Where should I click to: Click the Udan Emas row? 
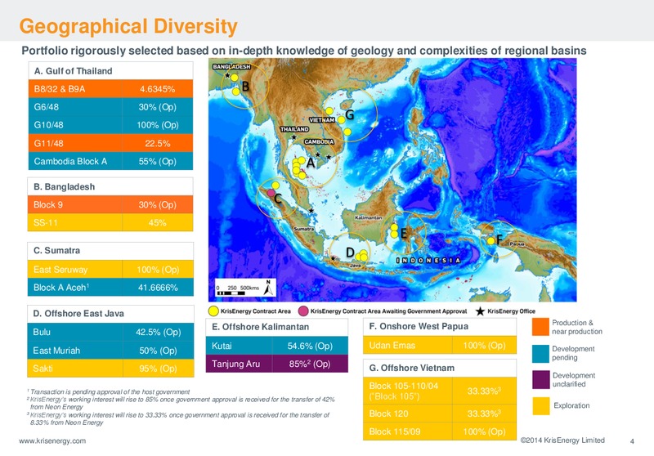click(x=440, y=345)
